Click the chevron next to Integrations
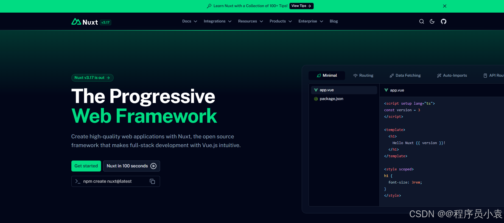This screenshot has width=504, height=223. [230, 21]
